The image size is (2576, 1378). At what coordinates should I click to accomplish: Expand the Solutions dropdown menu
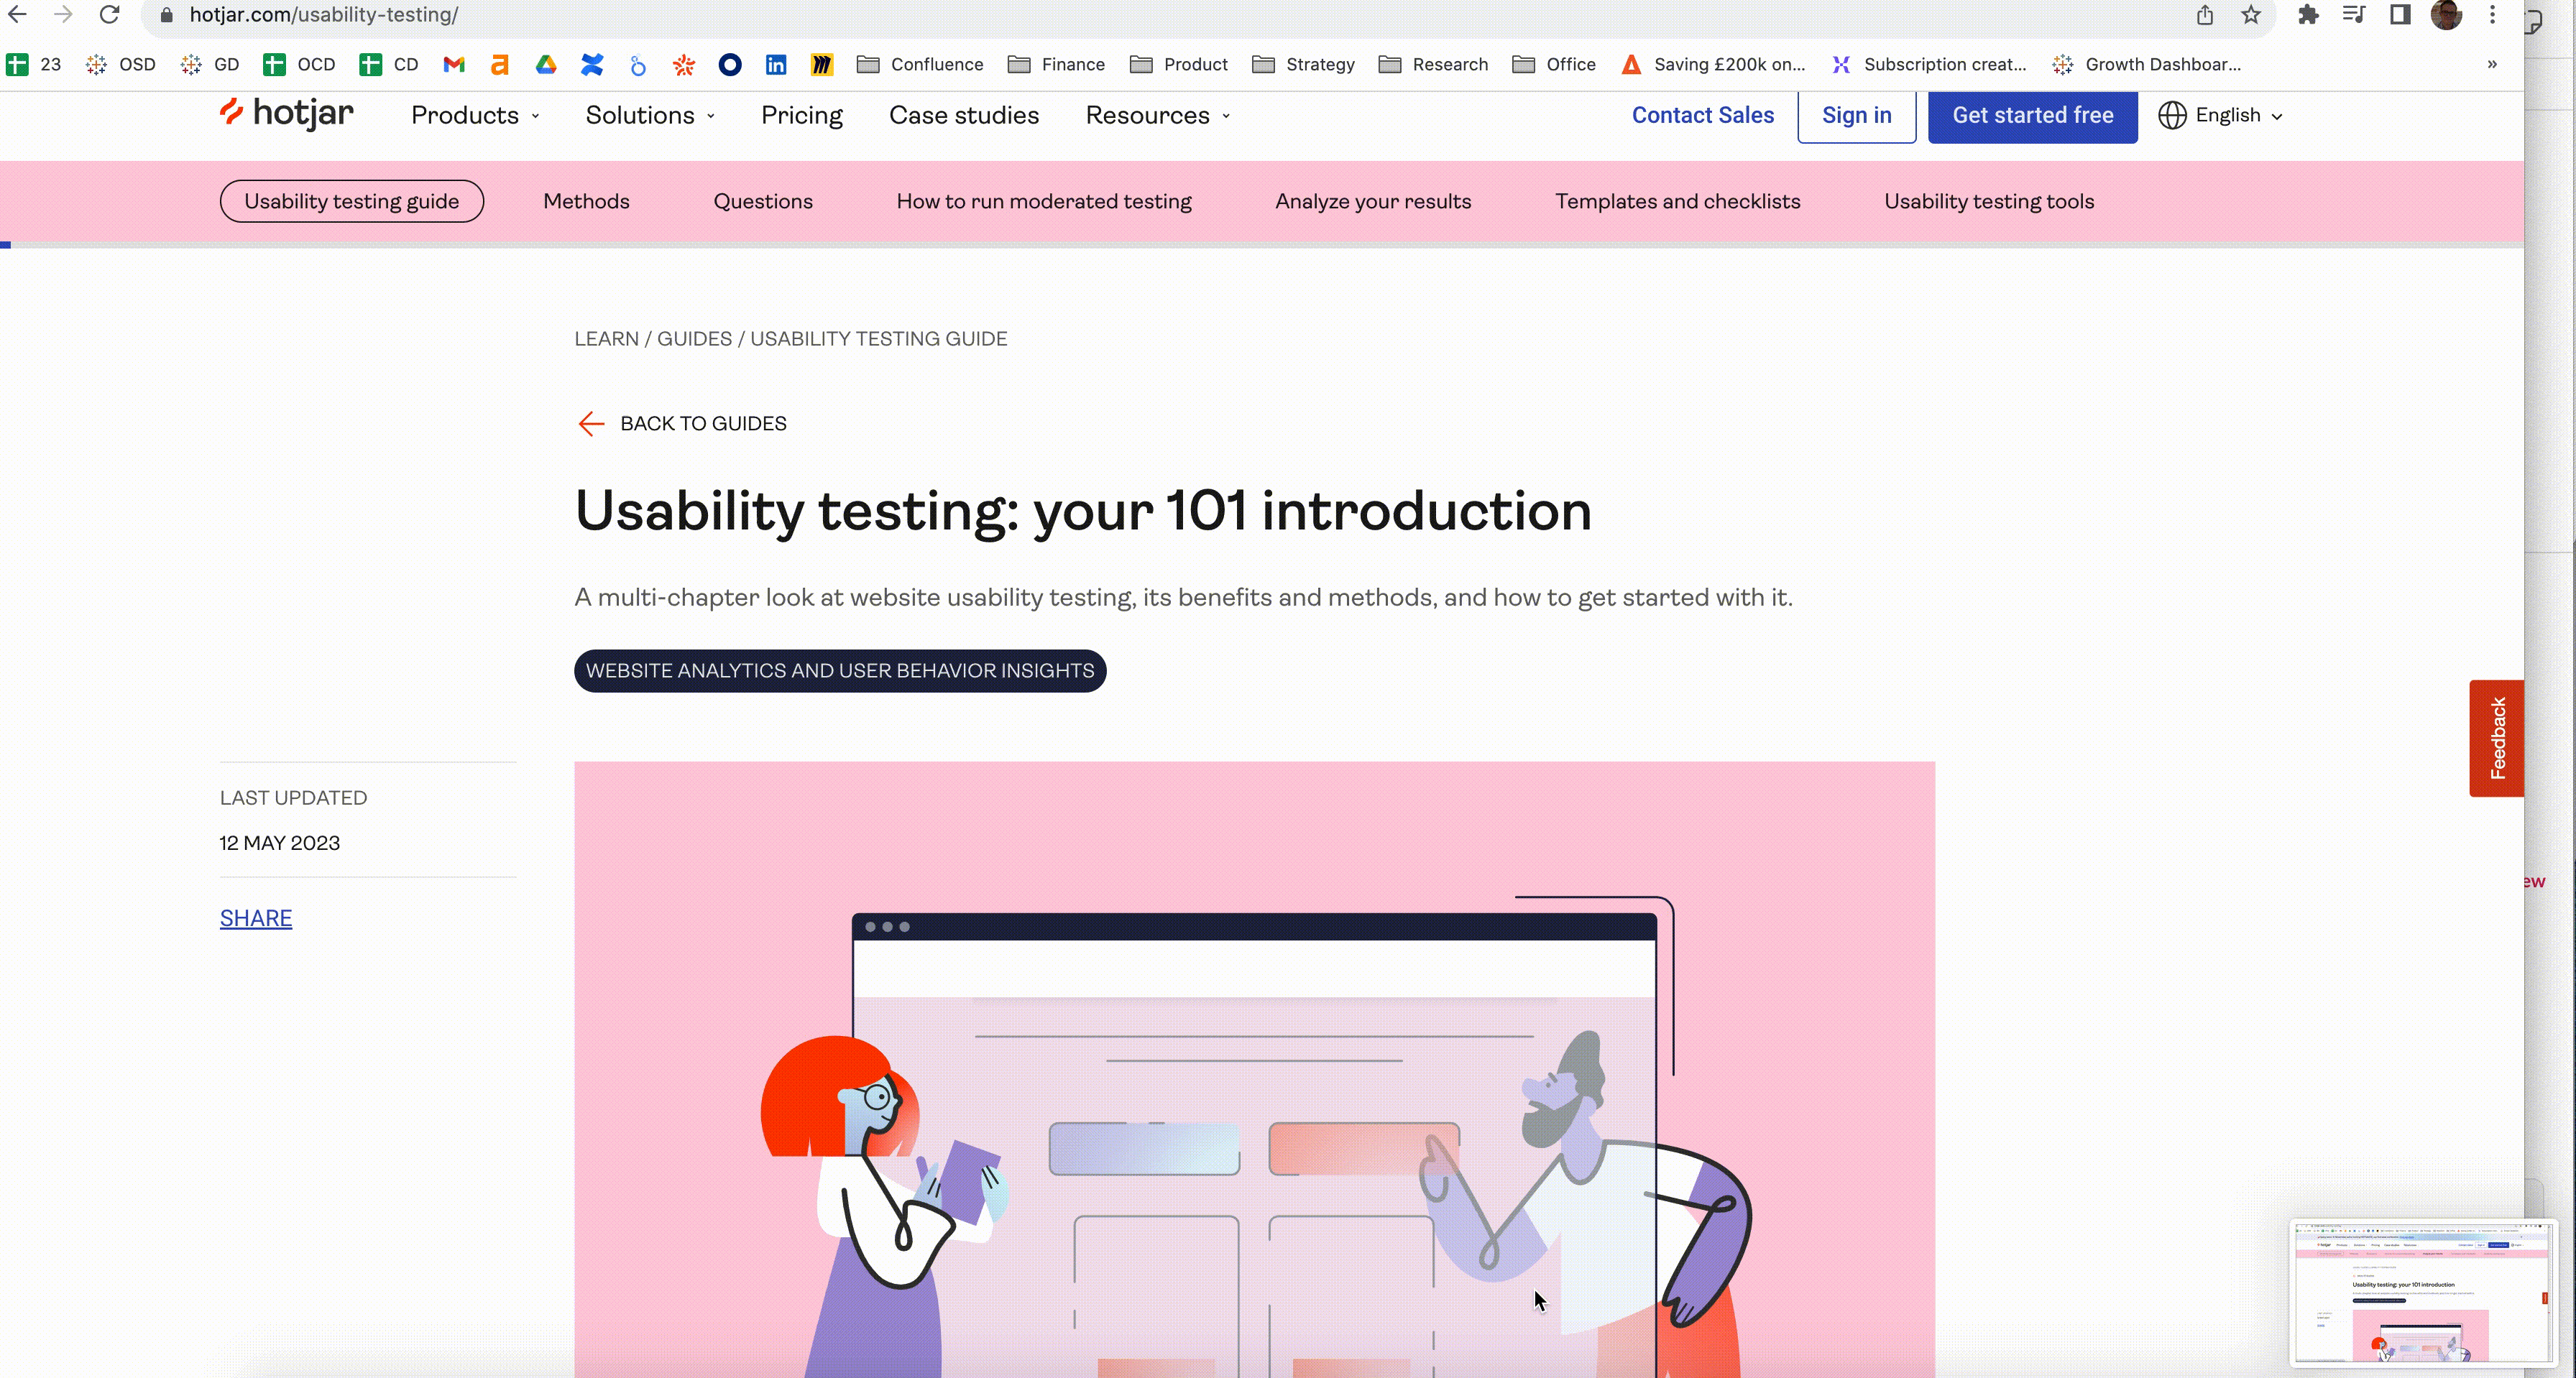(650, 116)
